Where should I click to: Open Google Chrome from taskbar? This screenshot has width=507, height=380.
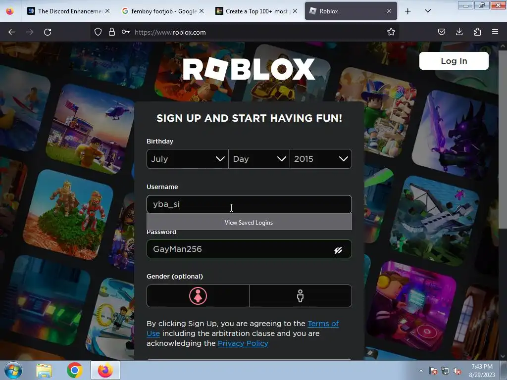[x=75, y=370]
